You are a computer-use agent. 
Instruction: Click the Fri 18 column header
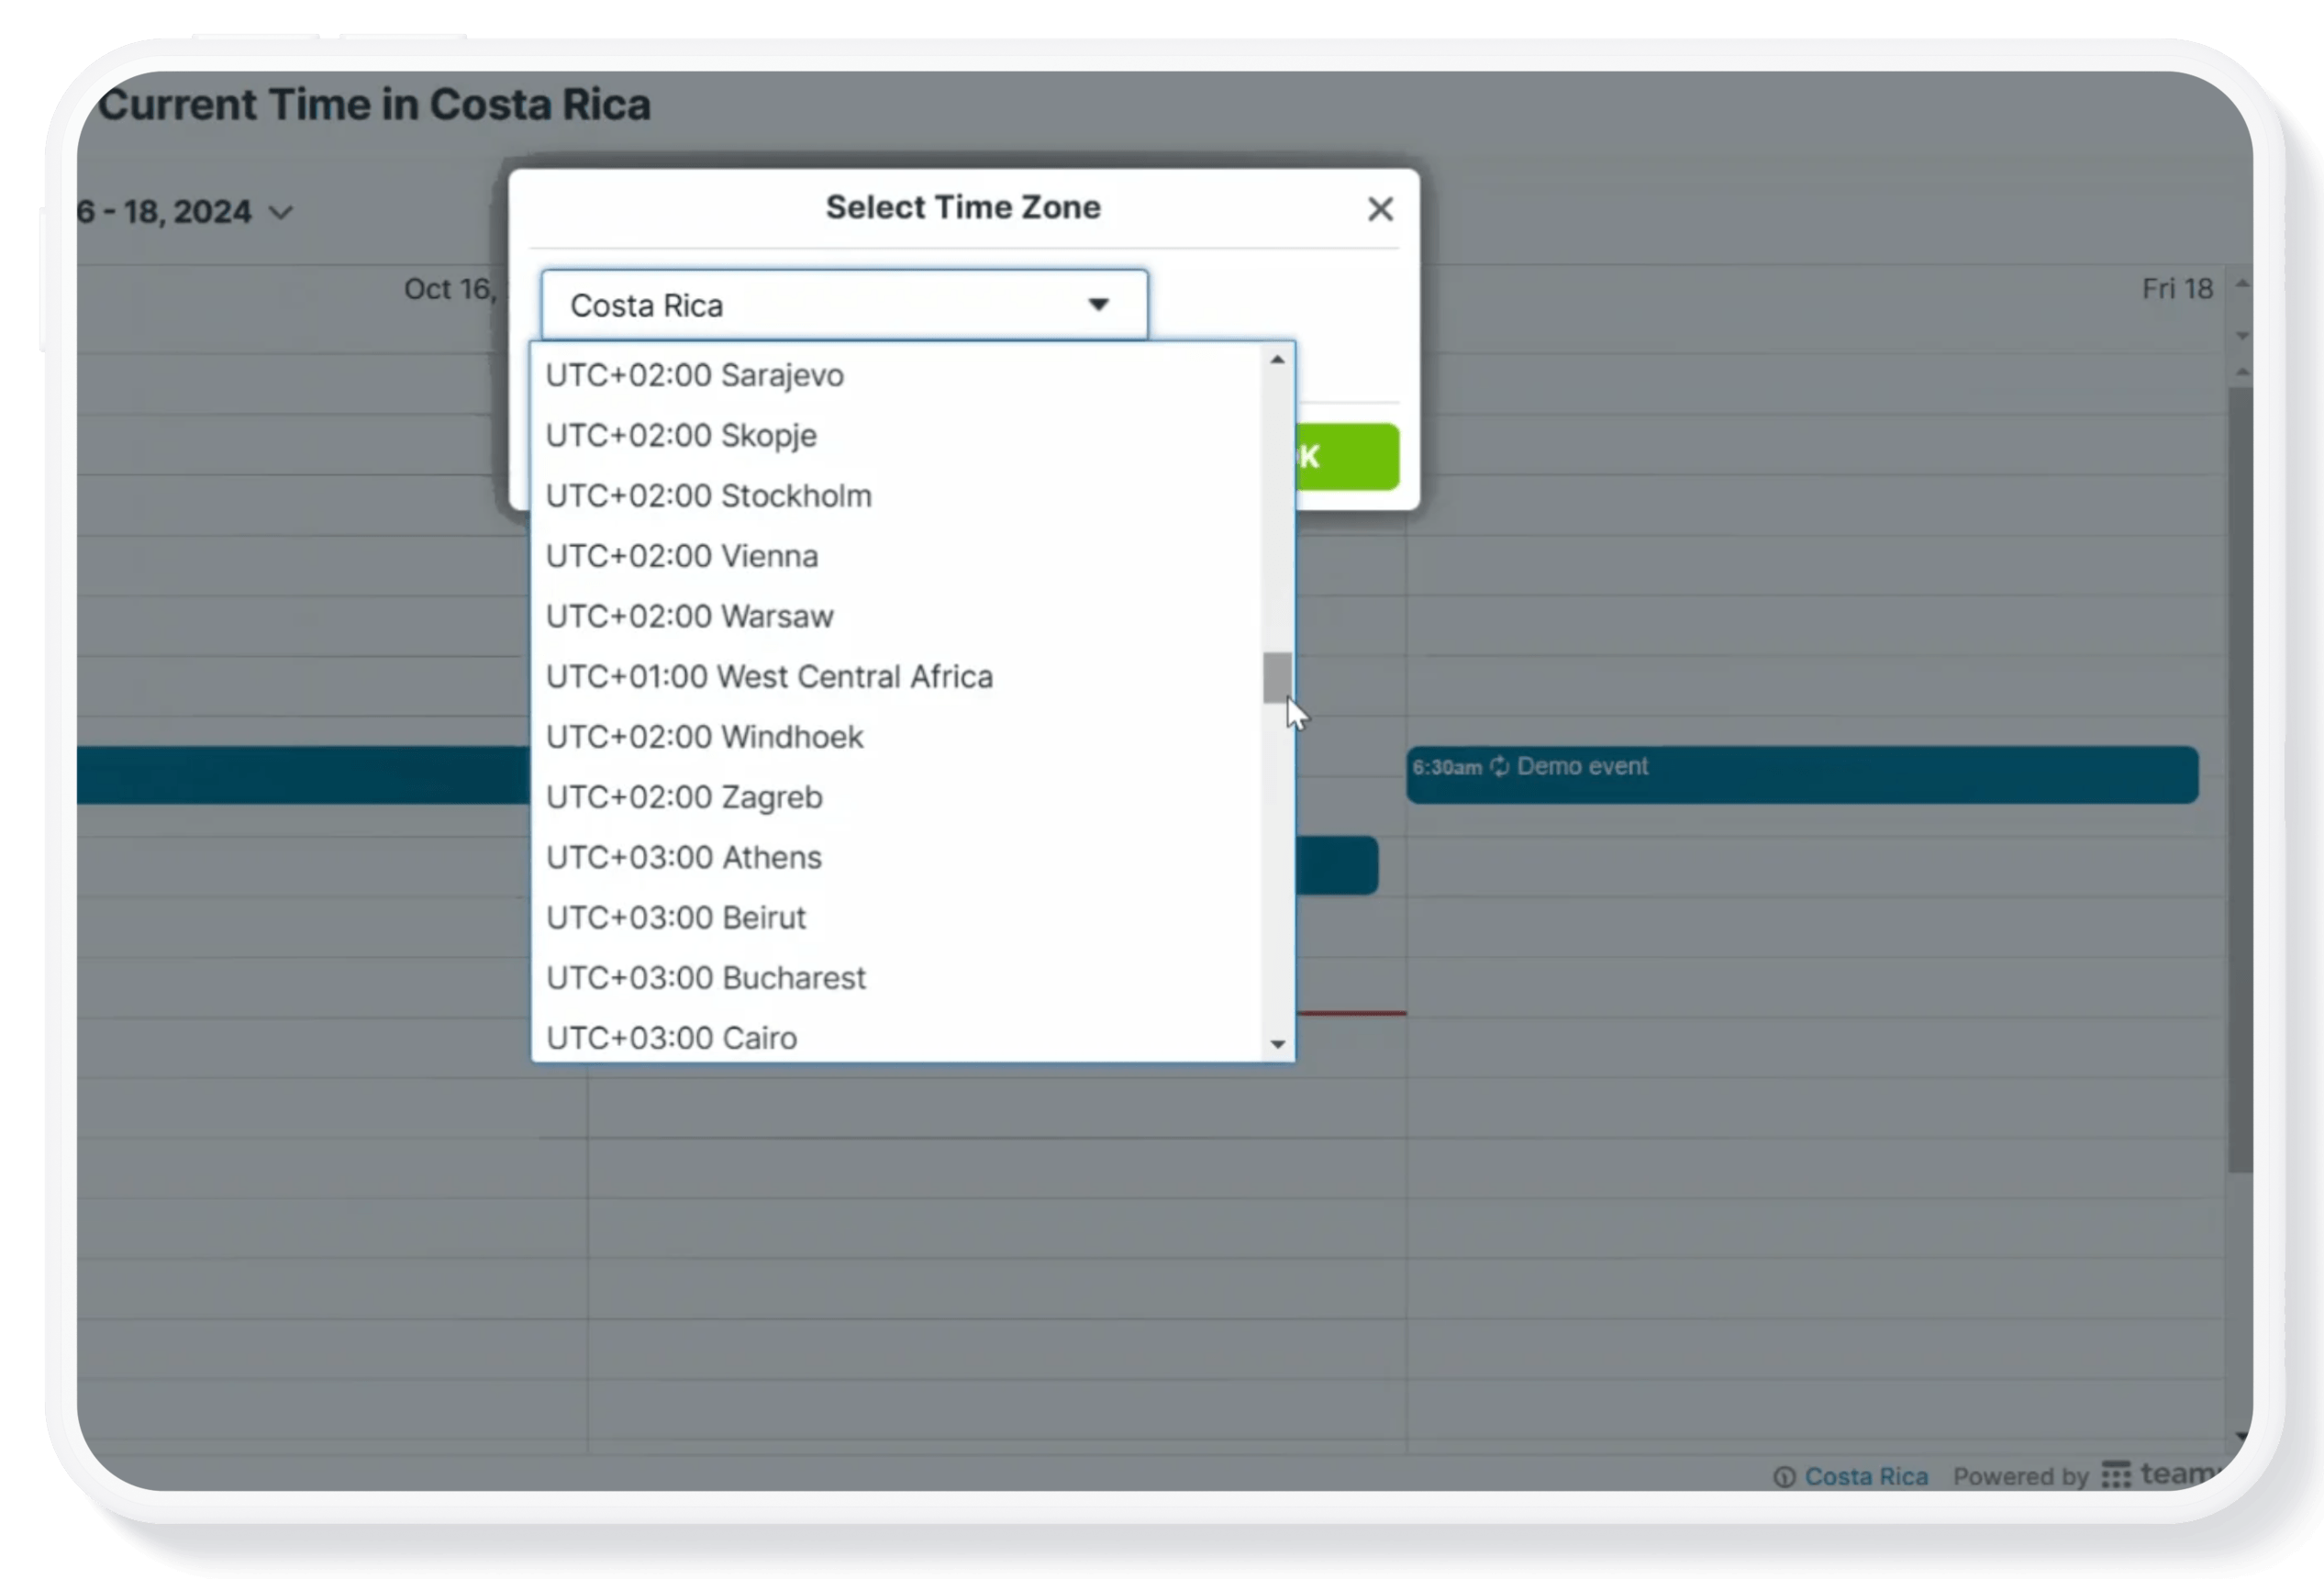2177,289
